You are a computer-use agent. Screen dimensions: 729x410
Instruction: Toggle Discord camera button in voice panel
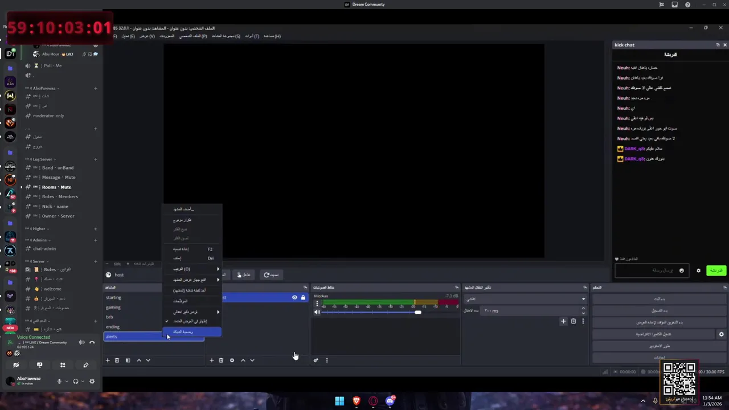coord(16,365)
